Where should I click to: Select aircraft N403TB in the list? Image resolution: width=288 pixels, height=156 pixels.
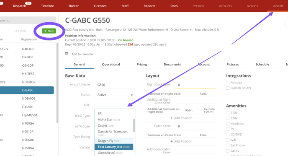coord(28,49)
